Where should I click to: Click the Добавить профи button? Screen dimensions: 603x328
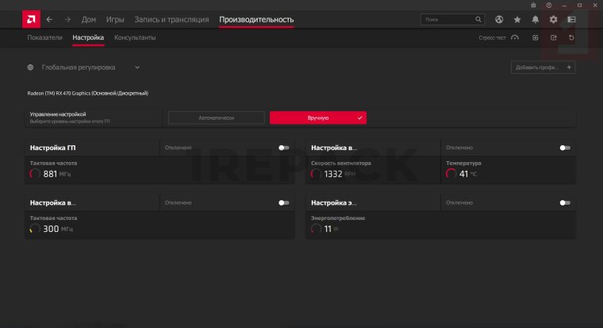coord(543,68)
